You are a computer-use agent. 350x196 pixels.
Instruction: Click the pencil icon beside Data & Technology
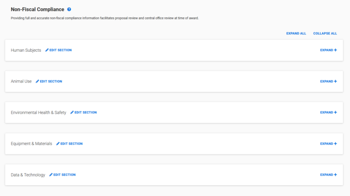point(51,175)
